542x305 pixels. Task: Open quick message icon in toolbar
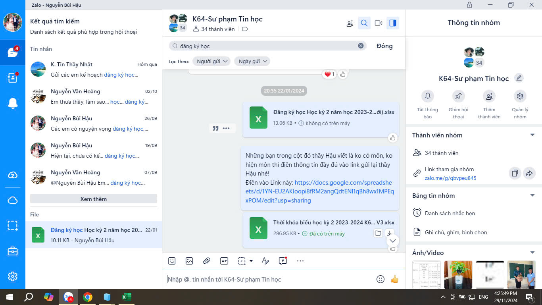(283, 261)
